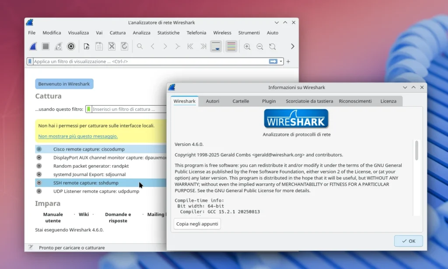Click the restart capture icon

coord(59,46)
